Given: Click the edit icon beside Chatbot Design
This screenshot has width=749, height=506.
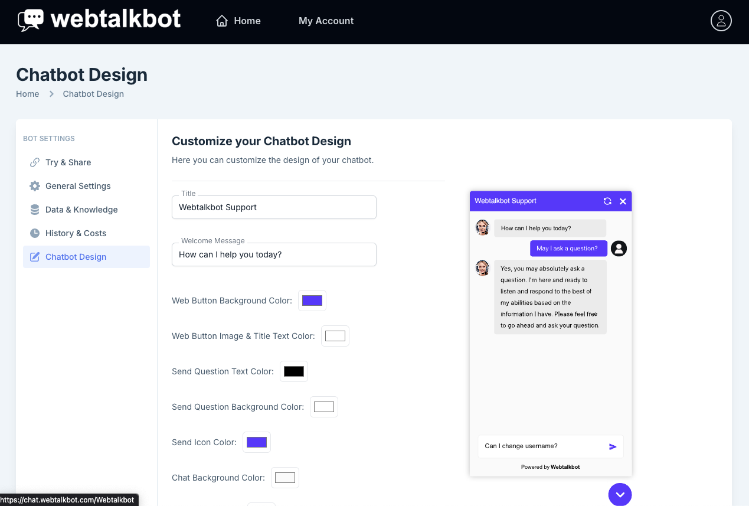Looking at the screenshot, I should tap(35, 257).
